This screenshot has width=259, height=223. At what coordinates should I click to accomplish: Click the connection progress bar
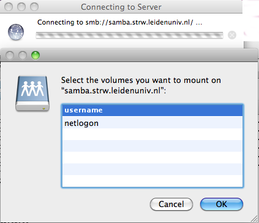coord(129,35)
